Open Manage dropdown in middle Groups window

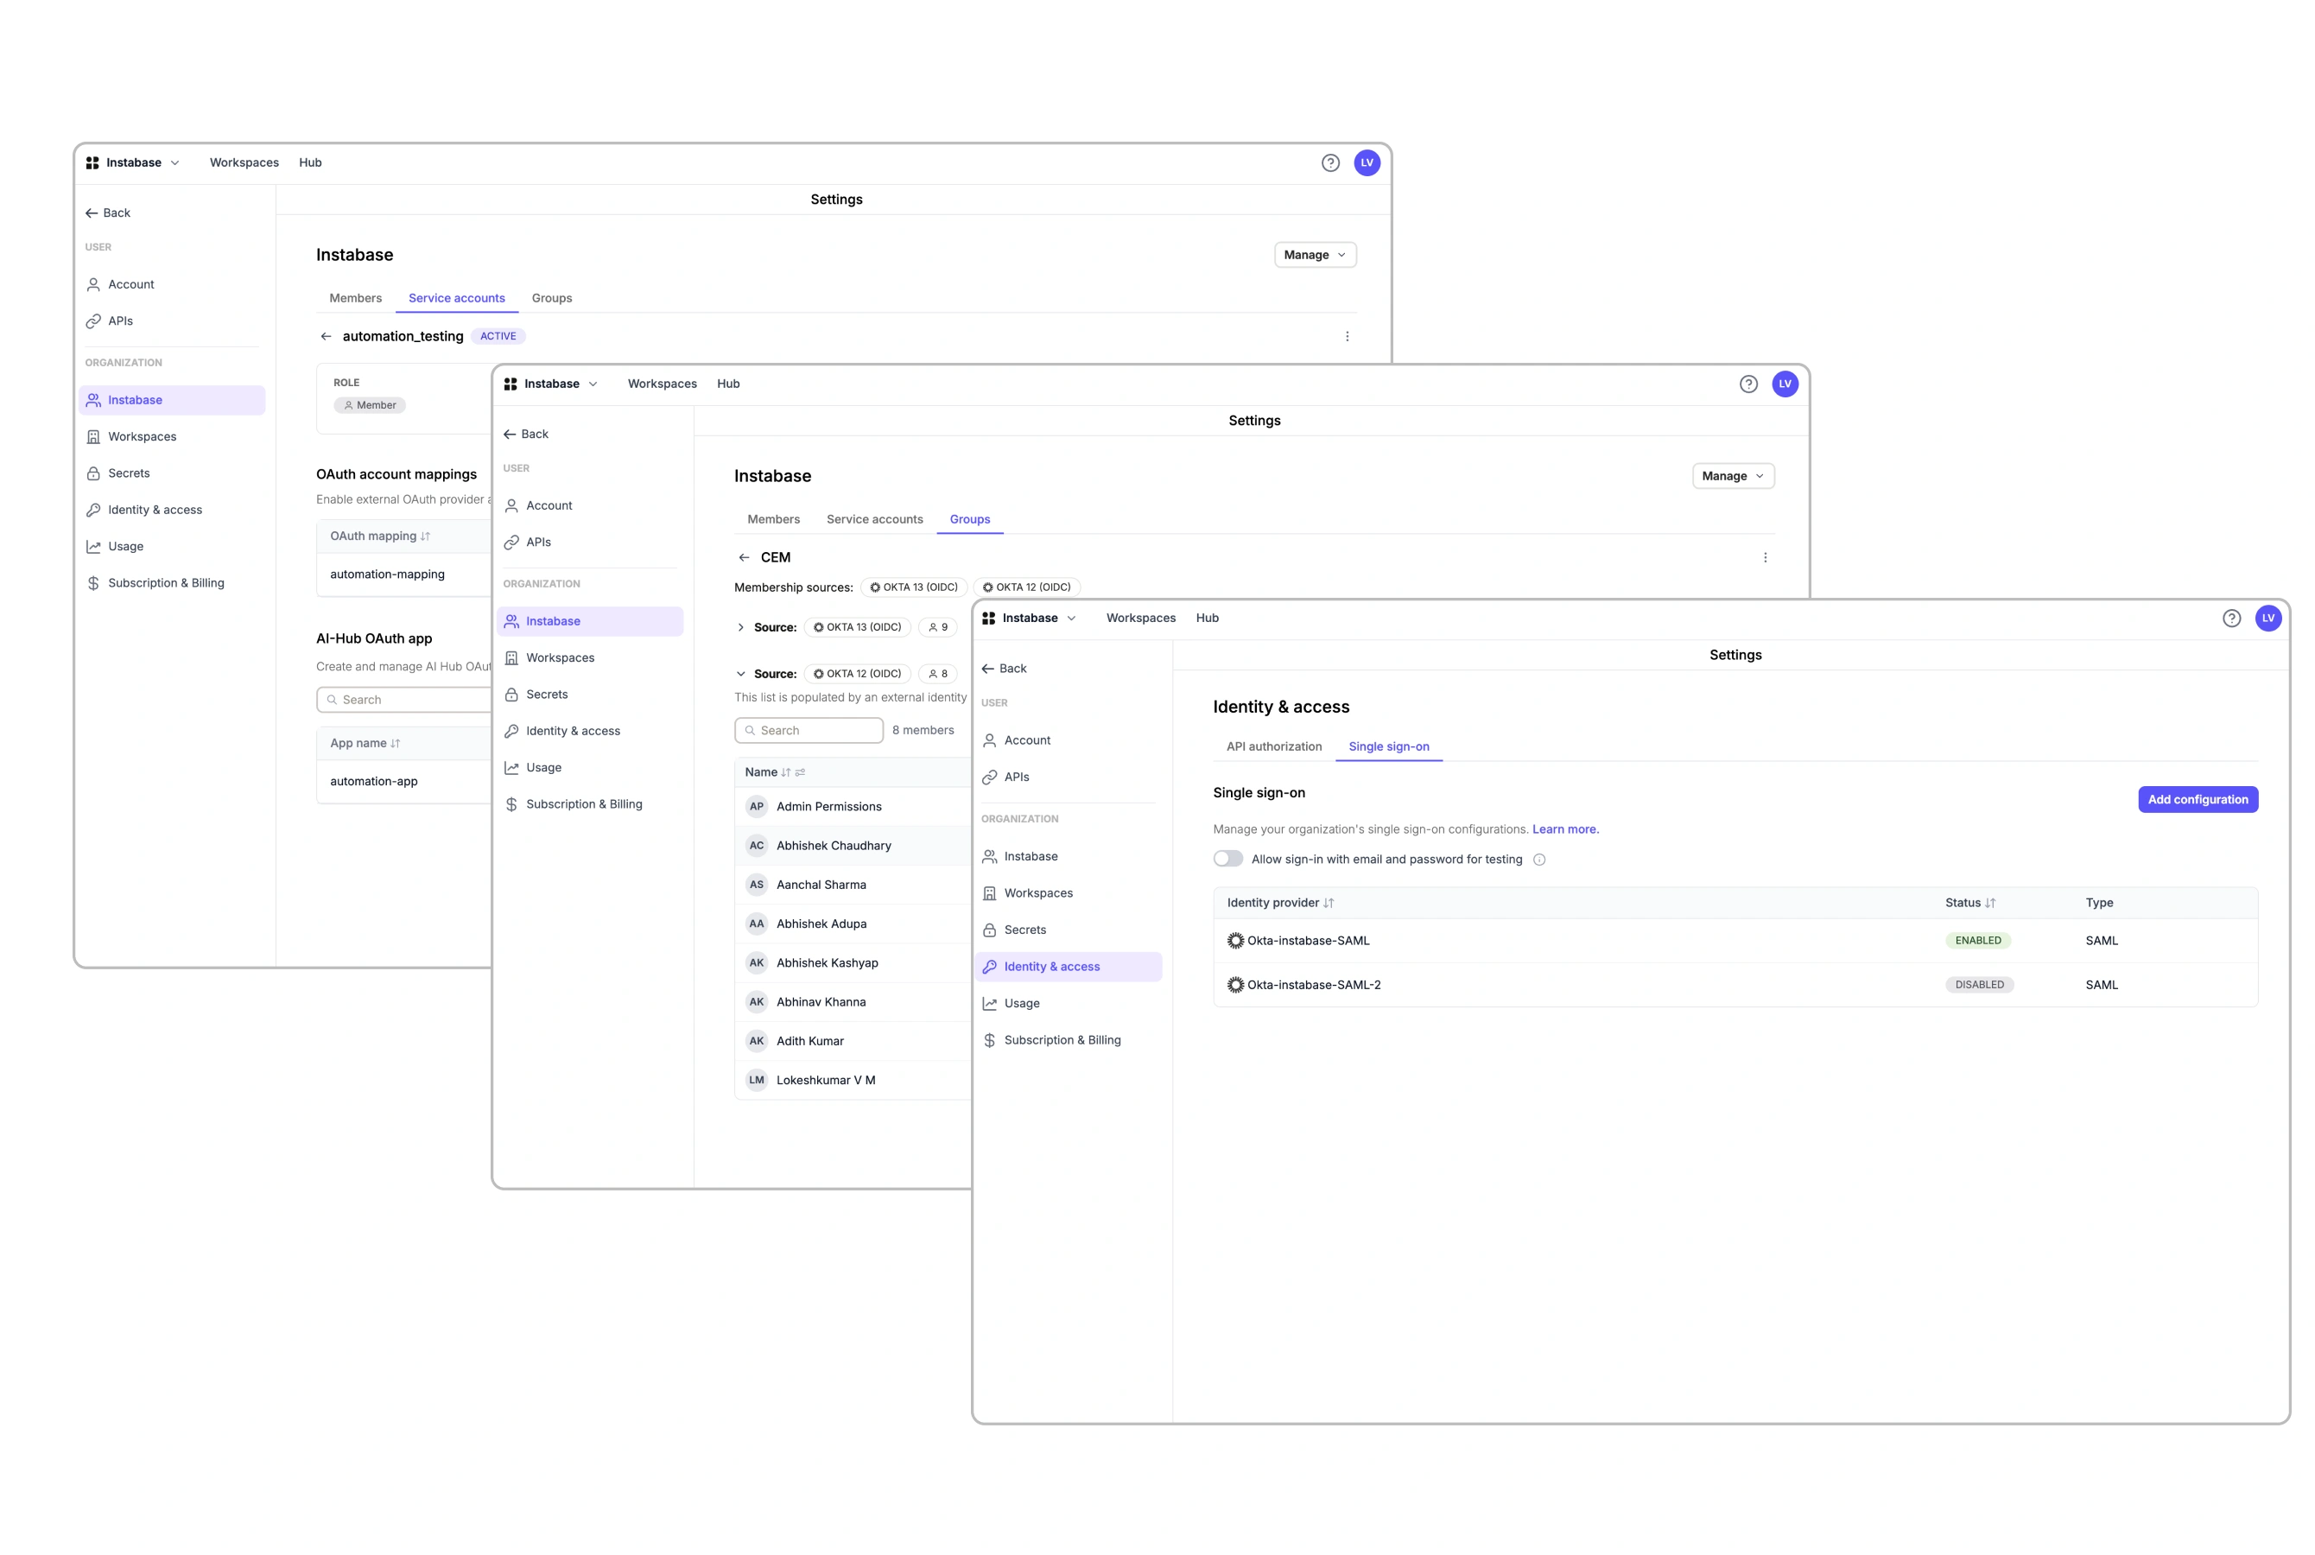1732,476
